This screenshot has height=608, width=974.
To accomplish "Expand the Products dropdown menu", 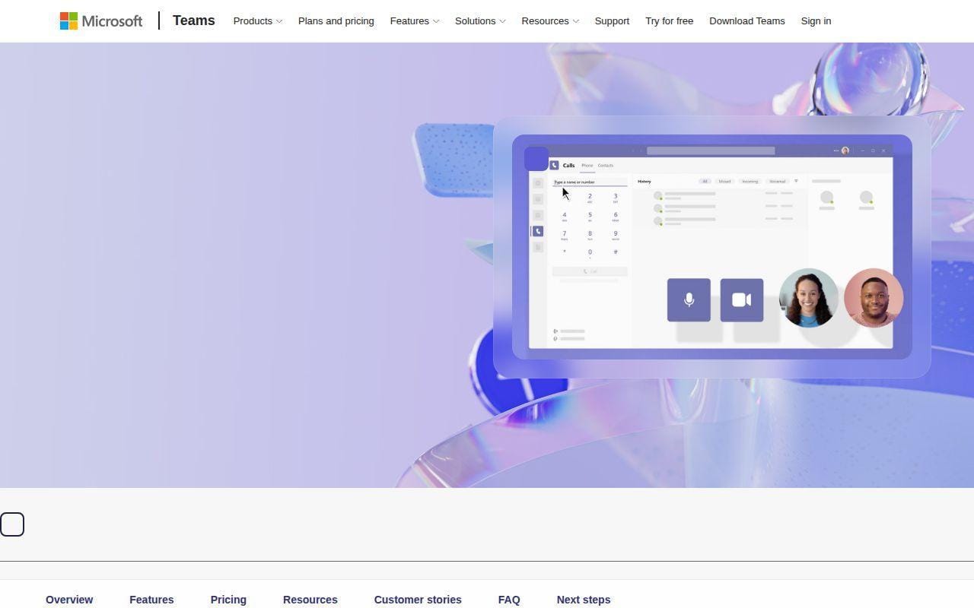I will point(257,21).
